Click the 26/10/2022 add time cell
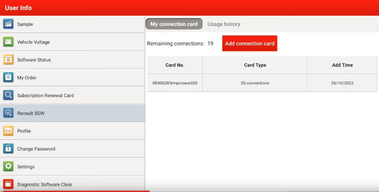 click(342, 83)
